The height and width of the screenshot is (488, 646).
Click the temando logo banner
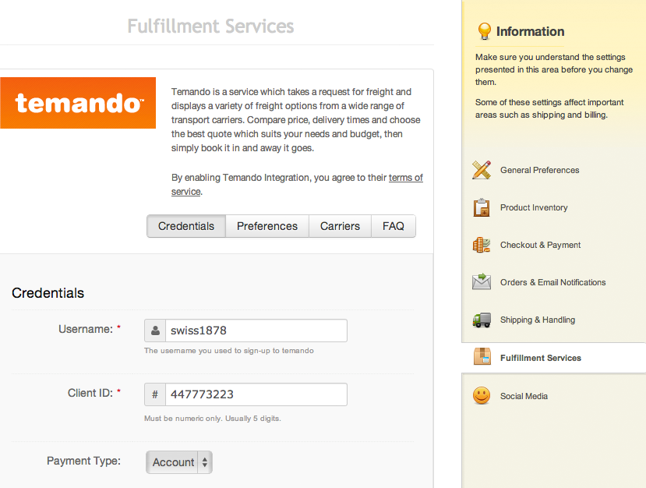pos(78,103)
